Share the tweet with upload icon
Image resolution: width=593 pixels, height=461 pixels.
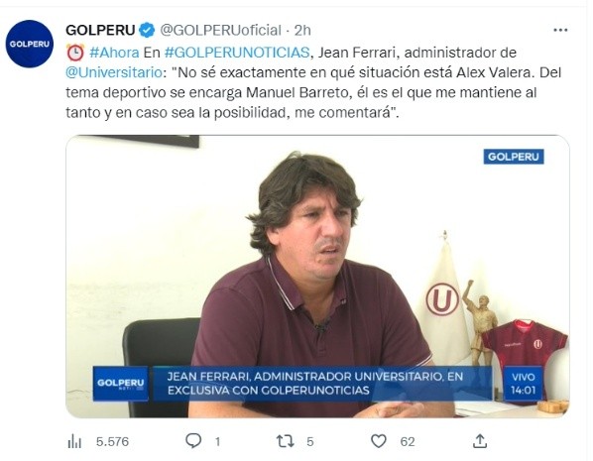pos(480,441)
